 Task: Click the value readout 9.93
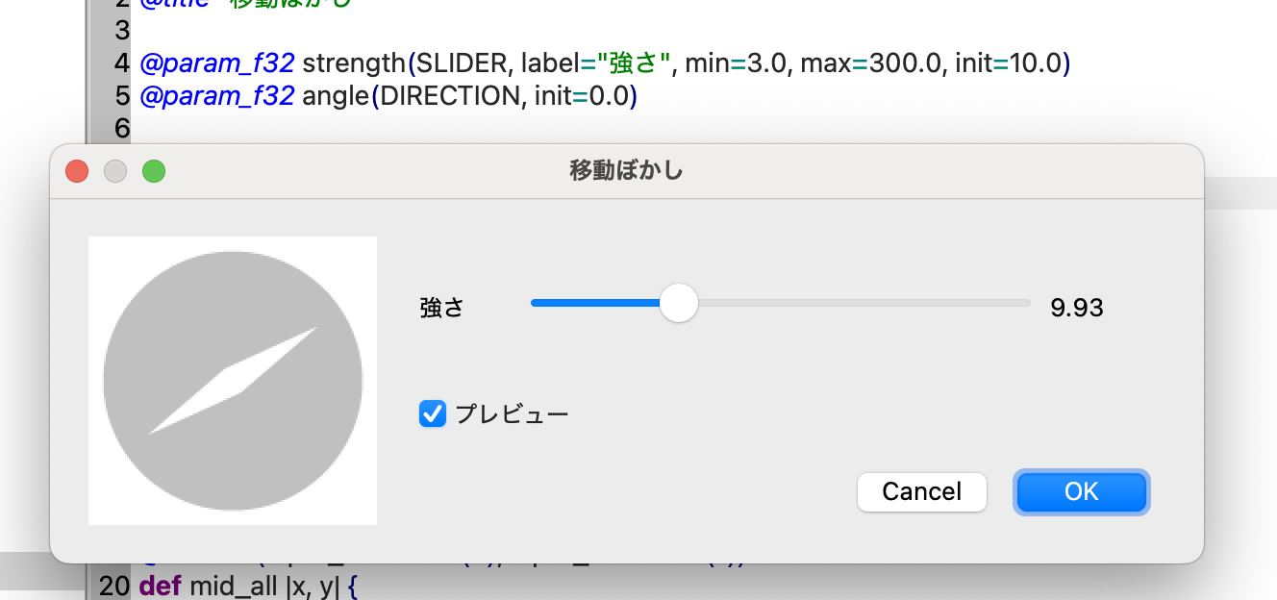(1078, 306)
